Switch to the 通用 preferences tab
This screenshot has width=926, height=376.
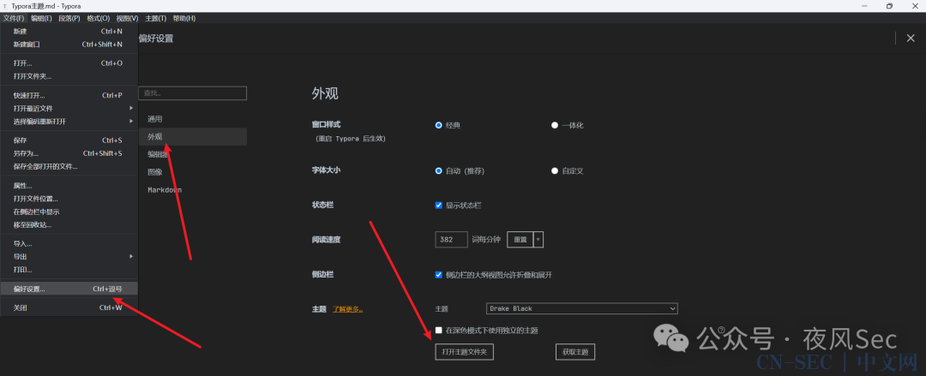pos(193,119)
